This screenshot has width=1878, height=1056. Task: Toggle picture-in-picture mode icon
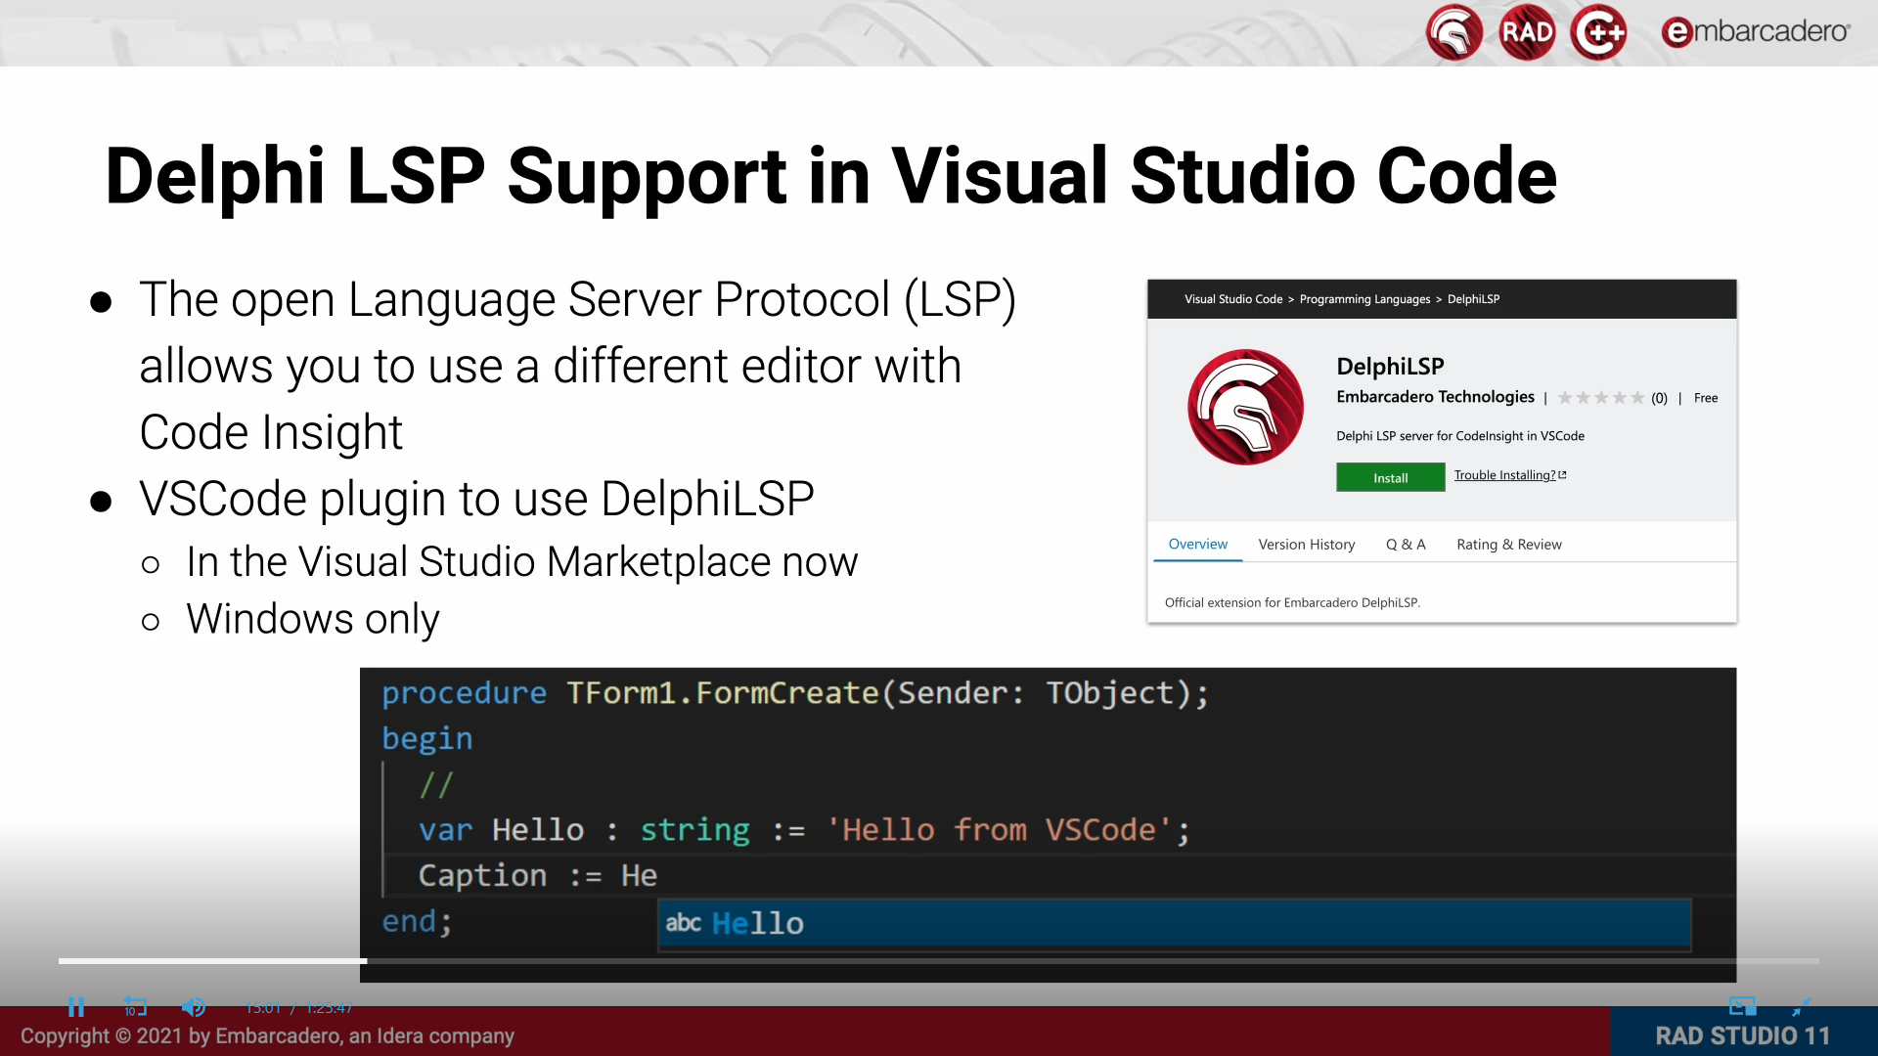[x=1742, y=1006]
